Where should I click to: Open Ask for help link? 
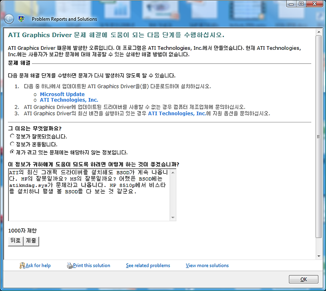(38, 266)
